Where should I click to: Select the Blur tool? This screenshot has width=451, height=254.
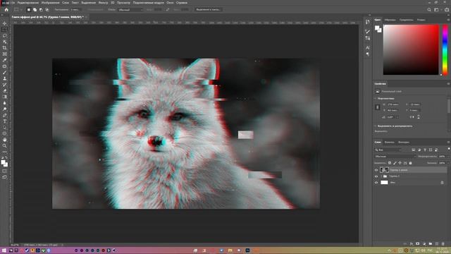[5, 103]
